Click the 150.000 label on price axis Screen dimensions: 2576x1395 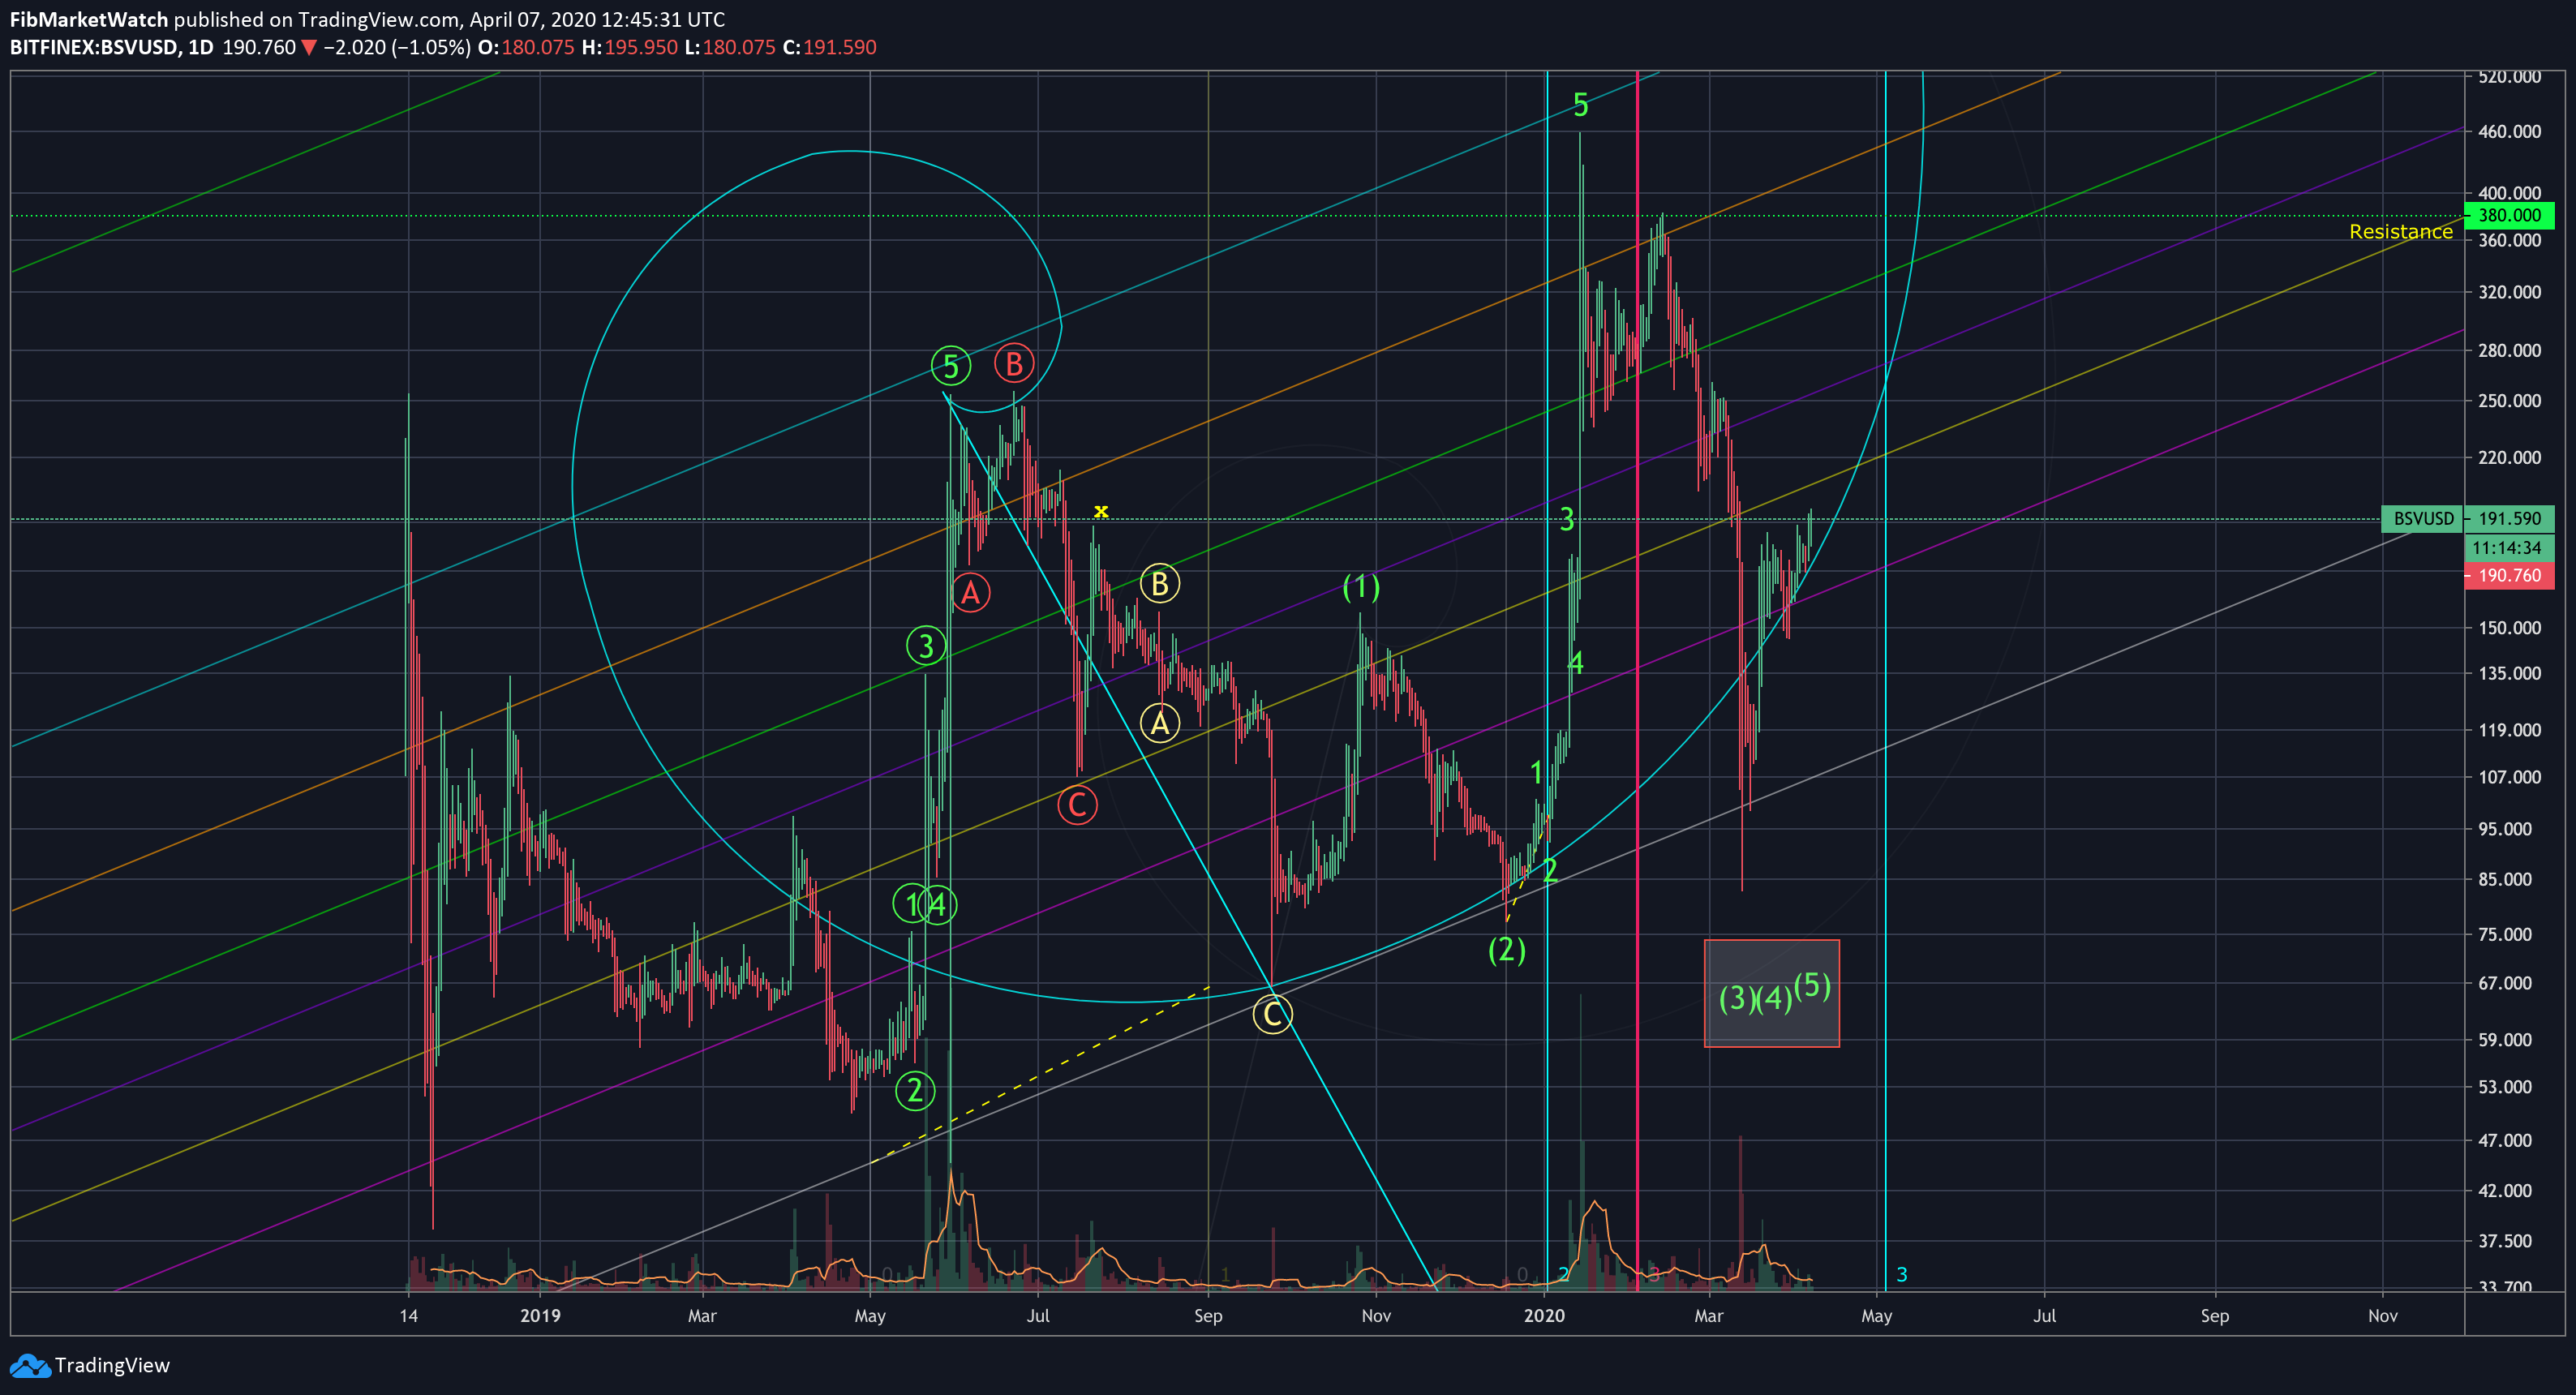[x=2509, y=628]
